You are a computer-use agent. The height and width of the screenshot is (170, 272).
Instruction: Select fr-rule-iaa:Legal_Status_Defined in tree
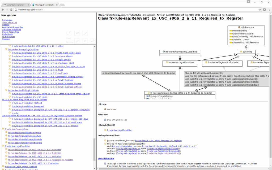pyautogui.click(x=21, y=167)
